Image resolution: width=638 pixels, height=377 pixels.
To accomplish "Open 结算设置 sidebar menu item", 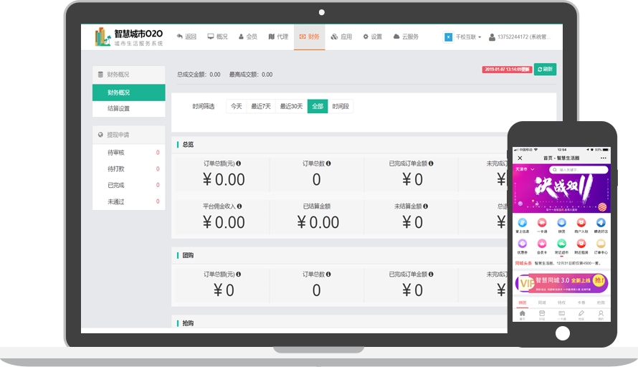I will tap(128, 109).
